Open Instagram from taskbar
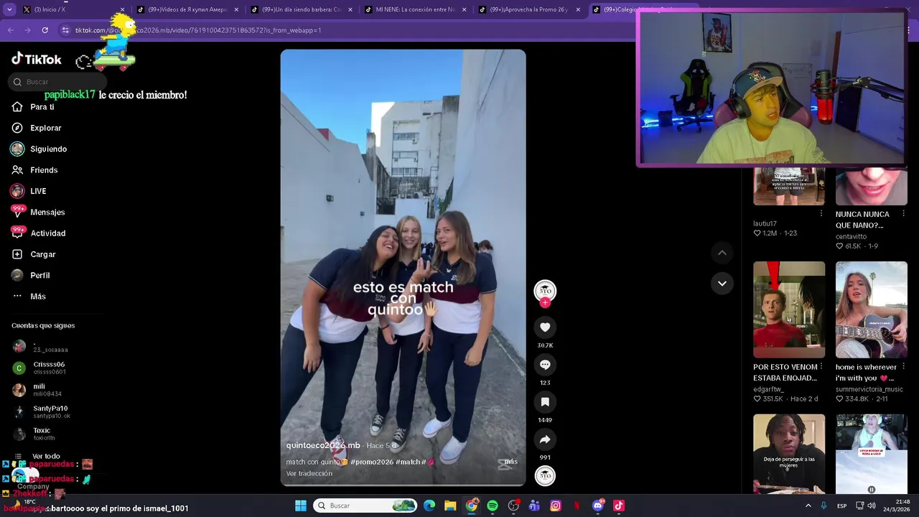The height and width of the screenshot is (517, 919). tap(556, 506)
